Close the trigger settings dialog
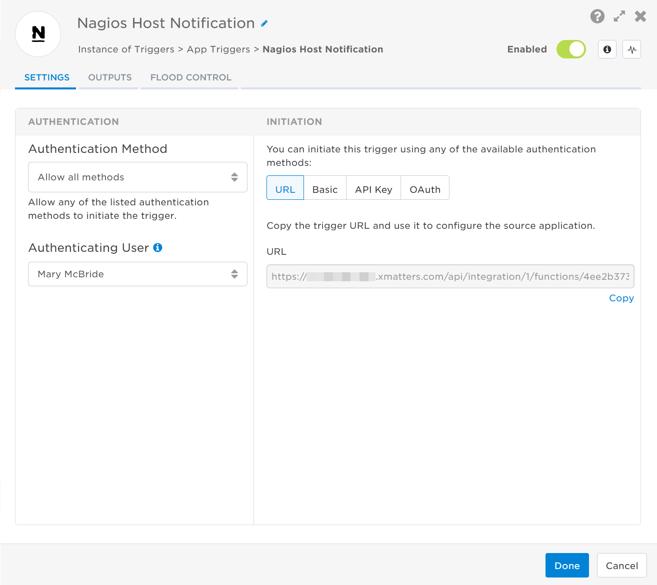 (x=640, y=16)
